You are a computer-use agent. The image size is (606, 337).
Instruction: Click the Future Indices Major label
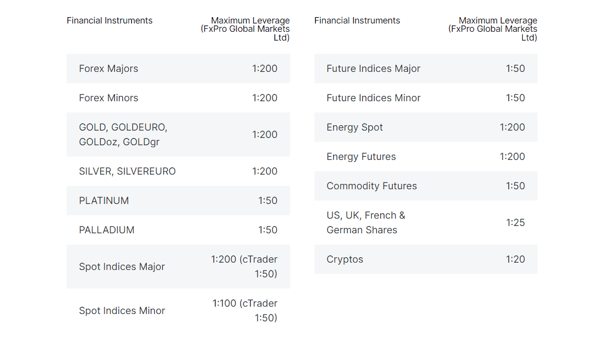pos(373,68)
